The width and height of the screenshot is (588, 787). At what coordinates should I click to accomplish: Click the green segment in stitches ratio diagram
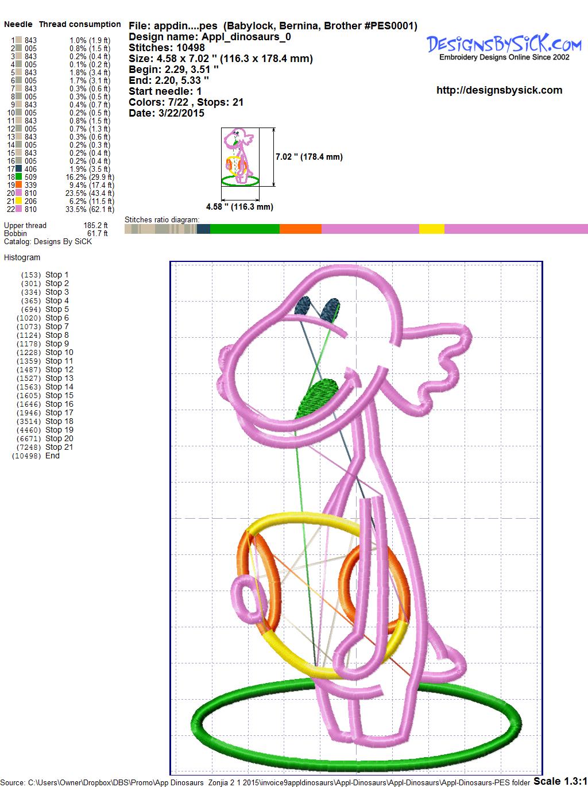[x=245, y=229]
